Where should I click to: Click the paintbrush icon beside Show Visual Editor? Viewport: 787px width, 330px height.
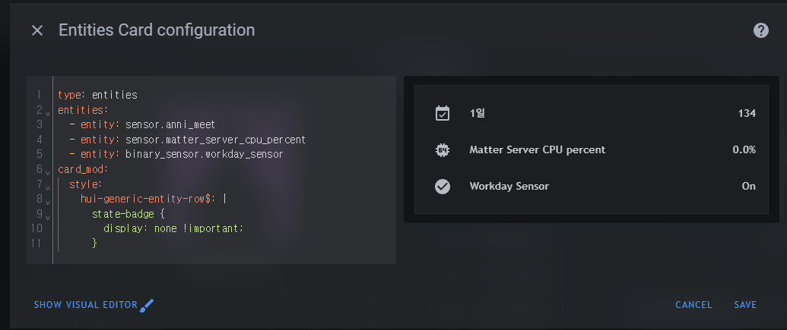pyautogui.click(x=147, y=305)
